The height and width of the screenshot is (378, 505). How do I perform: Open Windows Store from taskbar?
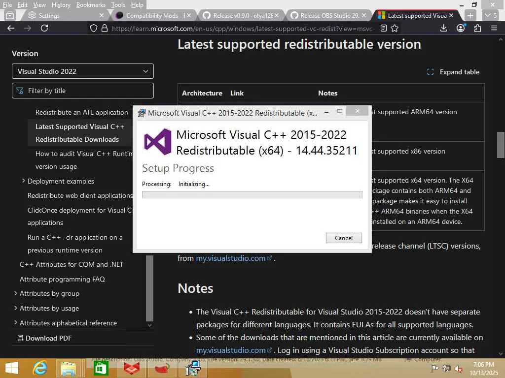(101, 368)
